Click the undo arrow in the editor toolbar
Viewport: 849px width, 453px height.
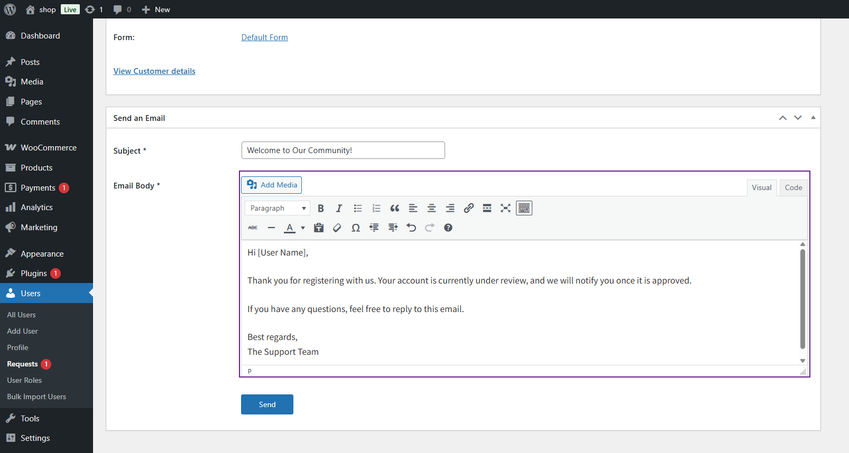pyautogui.click(x=411, y=228)
